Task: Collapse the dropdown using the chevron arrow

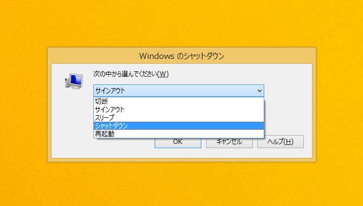Action: point(259,91)
